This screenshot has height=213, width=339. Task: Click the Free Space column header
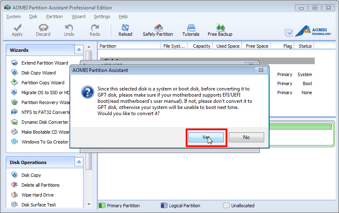[257, 46]
